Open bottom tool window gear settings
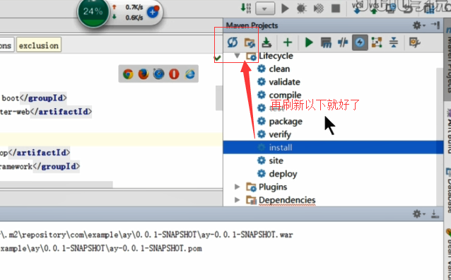Image resolution: width=451 pixels, height=280 pixels. (418, 214)
